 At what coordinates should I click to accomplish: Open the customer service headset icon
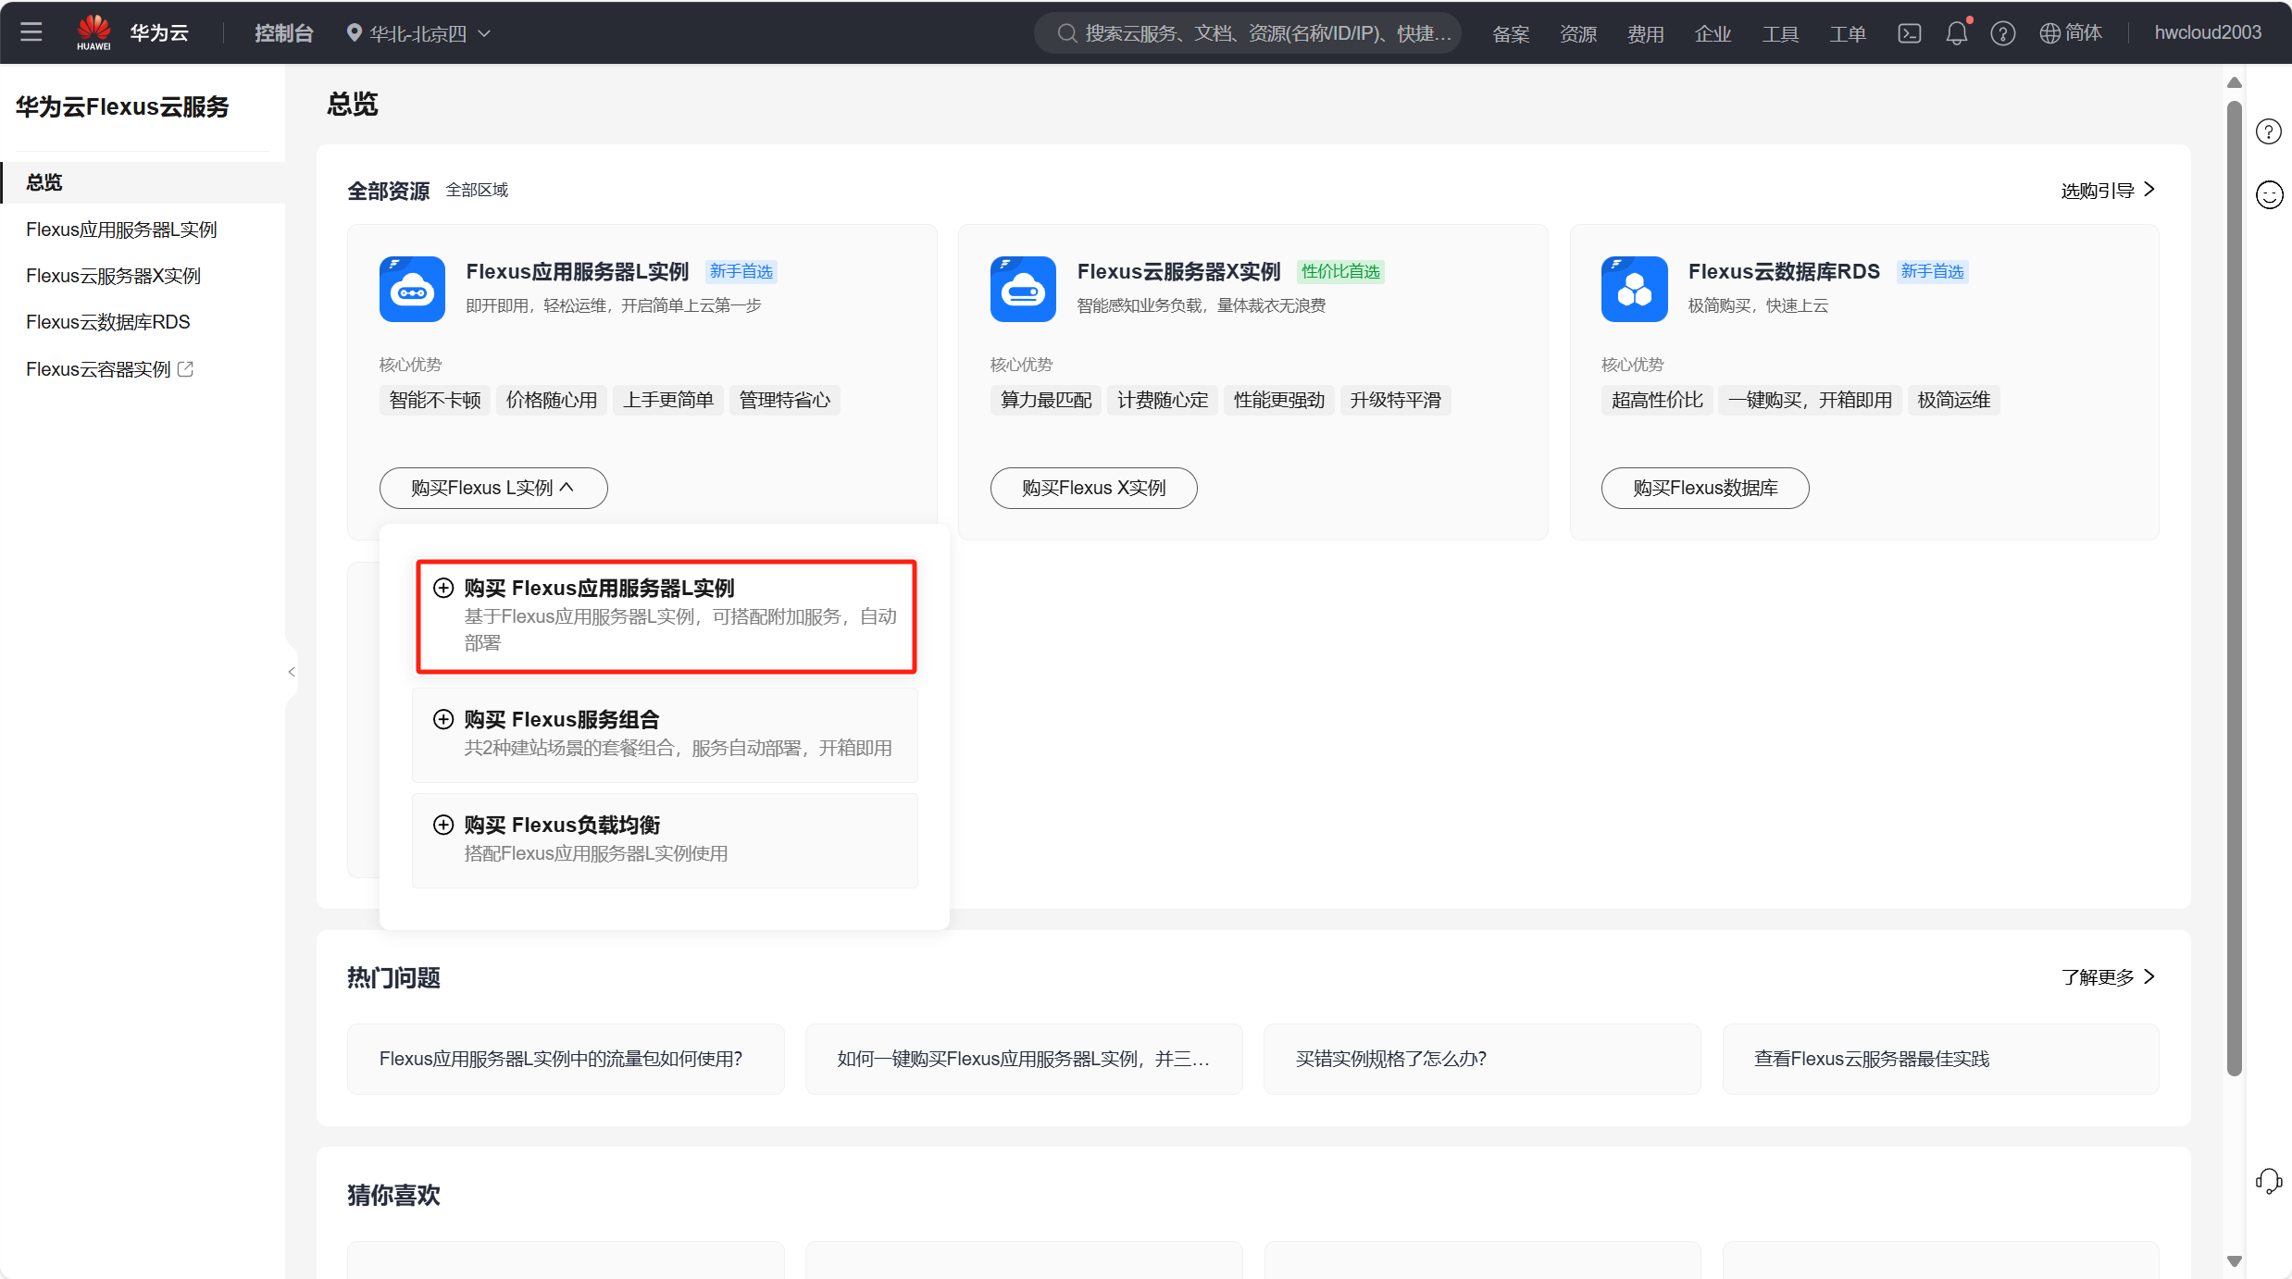(x=2268, y=1181)
